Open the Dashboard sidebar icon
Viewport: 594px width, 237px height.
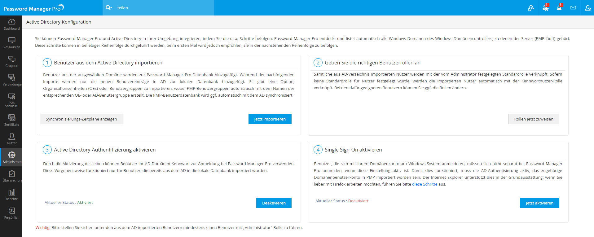12,24
